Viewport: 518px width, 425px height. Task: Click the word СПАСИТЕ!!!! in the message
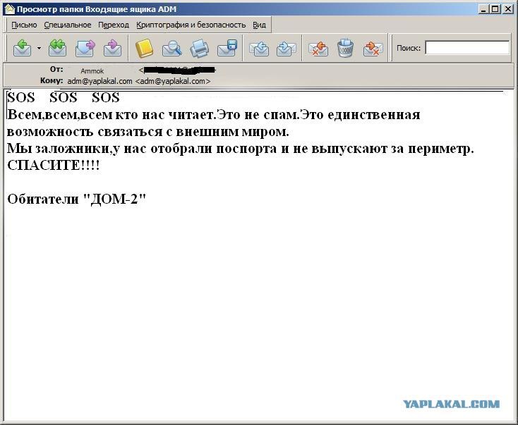[54, 166]
